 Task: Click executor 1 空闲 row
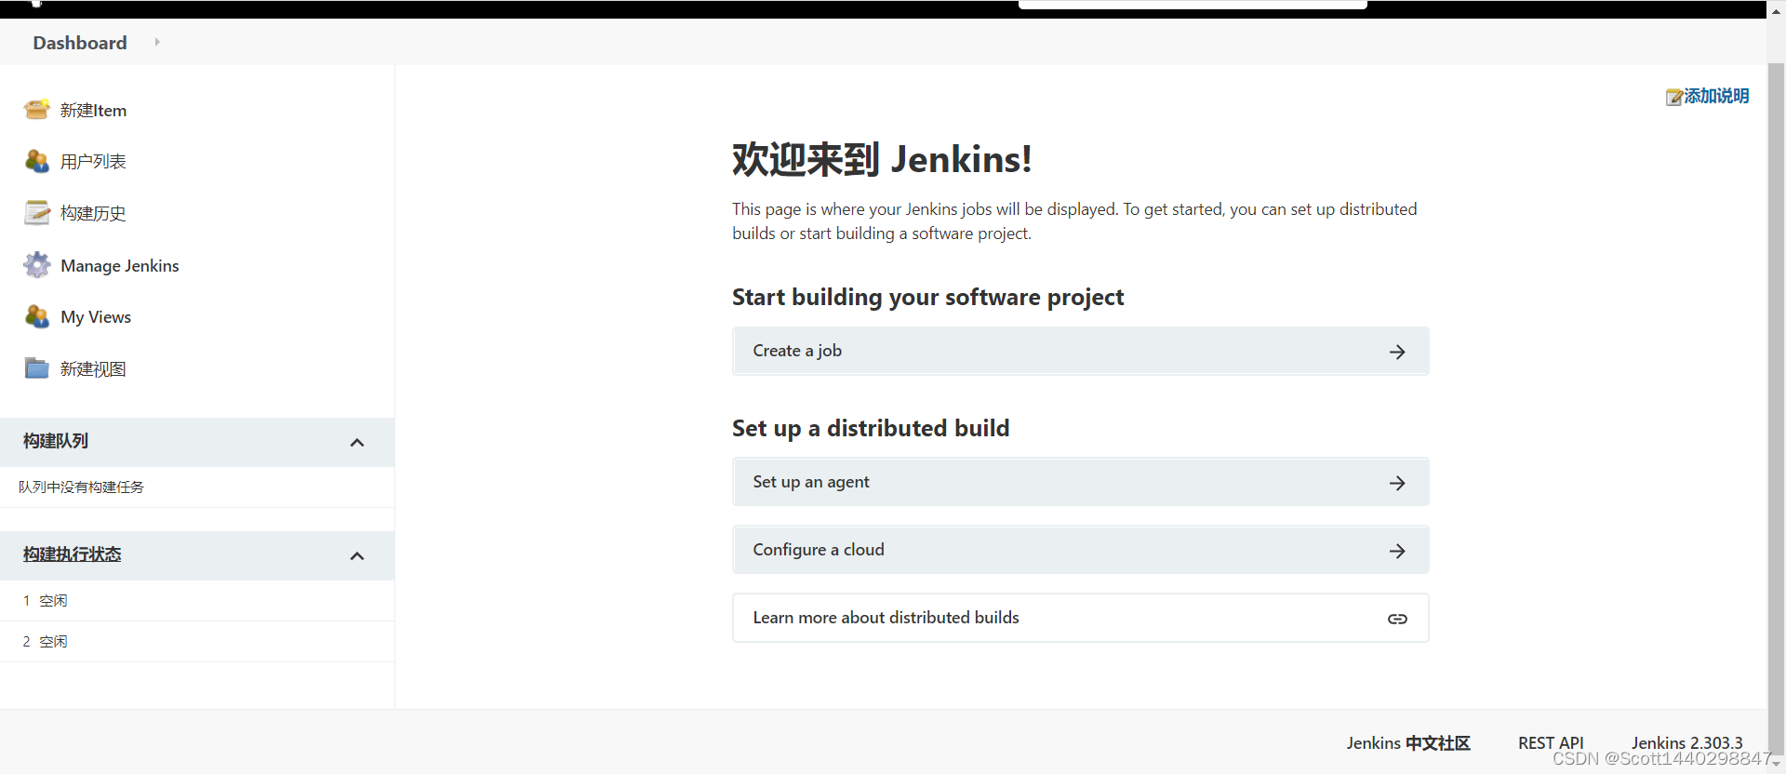[x=197, y=601]
